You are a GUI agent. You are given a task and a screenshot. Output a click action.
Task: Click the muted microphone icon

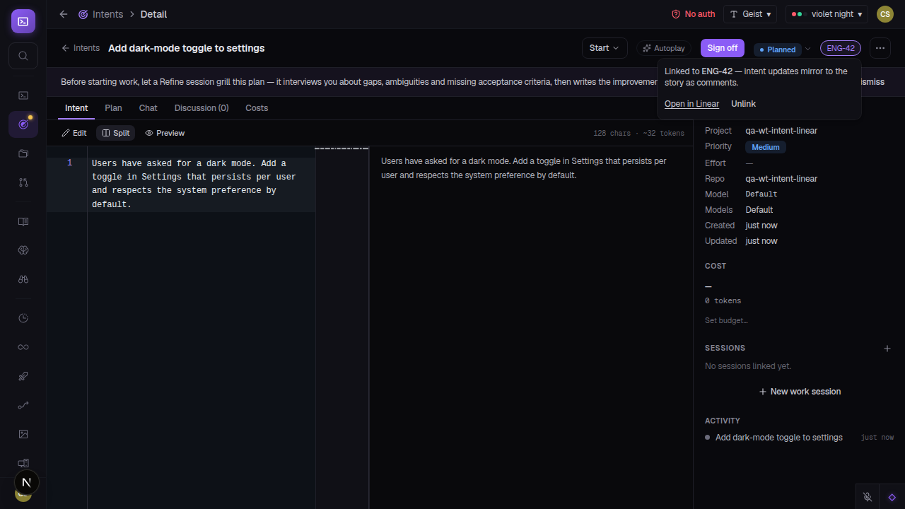tap(868, 497)
